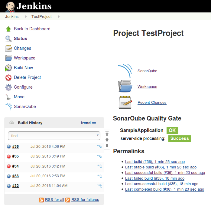Click the Build Now clock icon
This screenshot has height=207, width=211.
8,68
